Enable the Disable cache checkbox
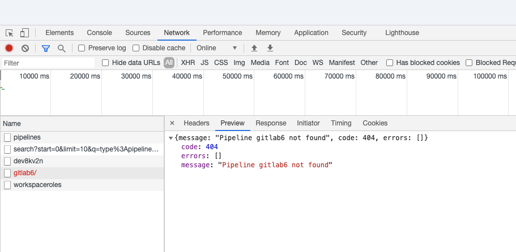 pyautogui.click(x=136, y=48)
